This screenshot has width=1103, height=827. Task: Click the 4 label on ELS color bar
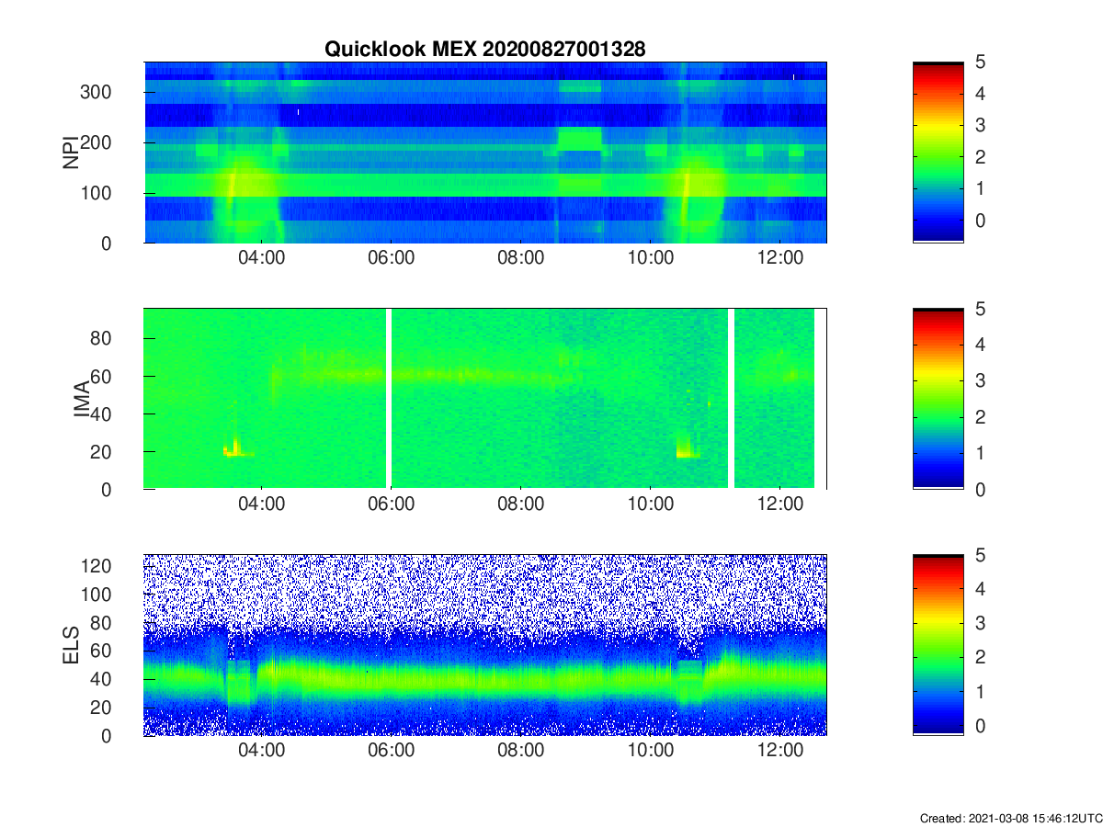coord(980,589)
